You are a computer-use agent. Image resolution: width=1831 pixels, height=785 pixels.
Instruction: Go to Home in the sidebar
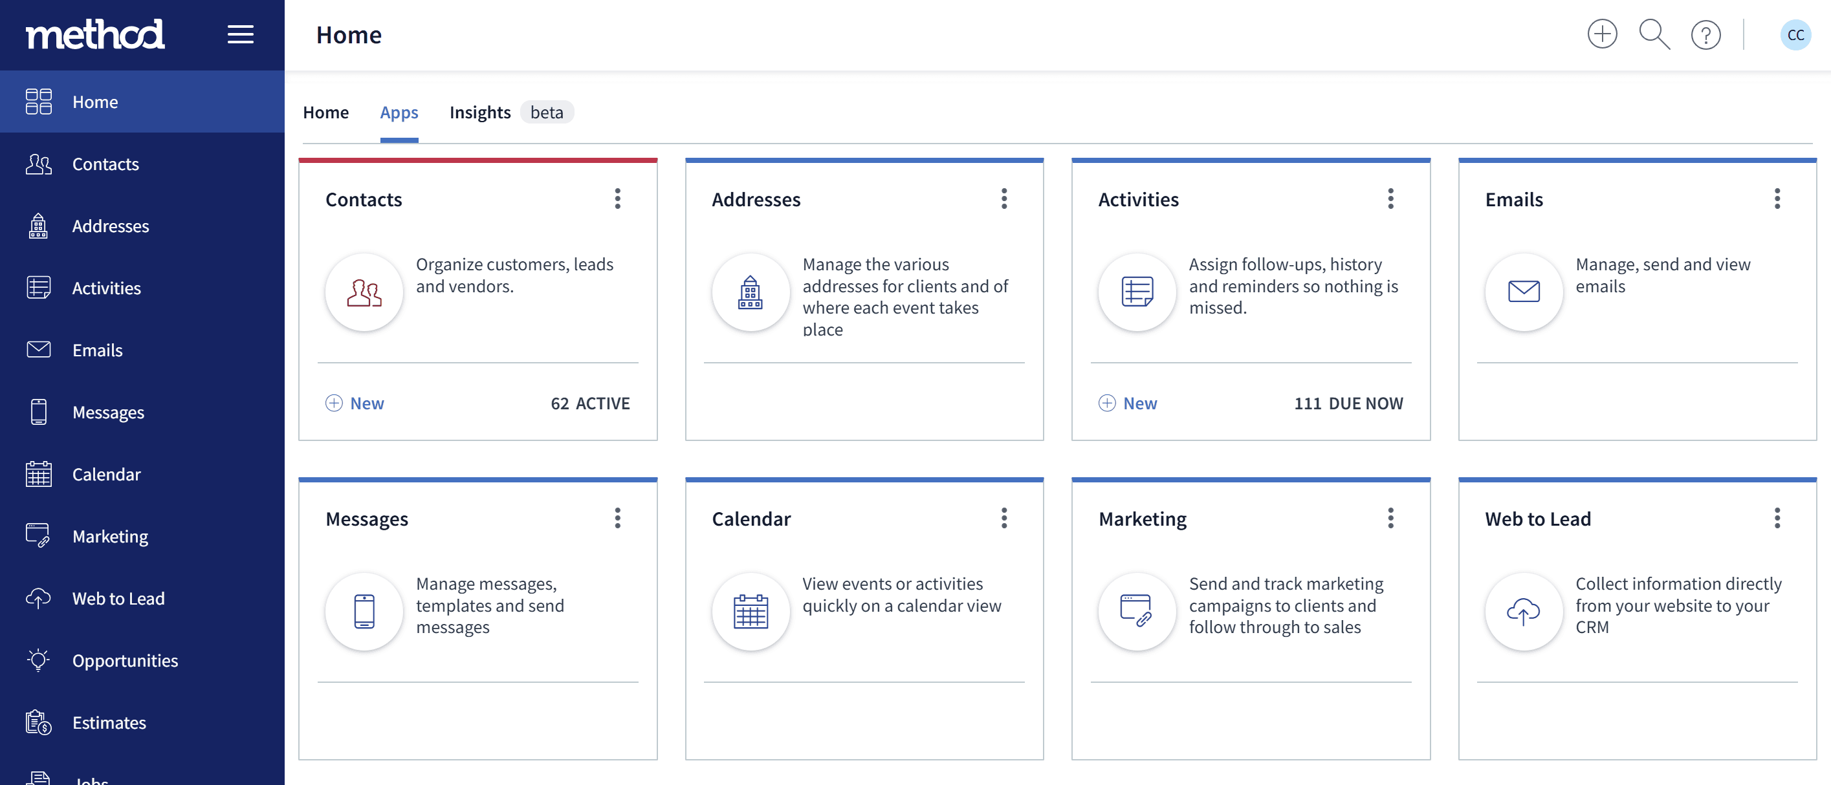[x=142, y=102]
